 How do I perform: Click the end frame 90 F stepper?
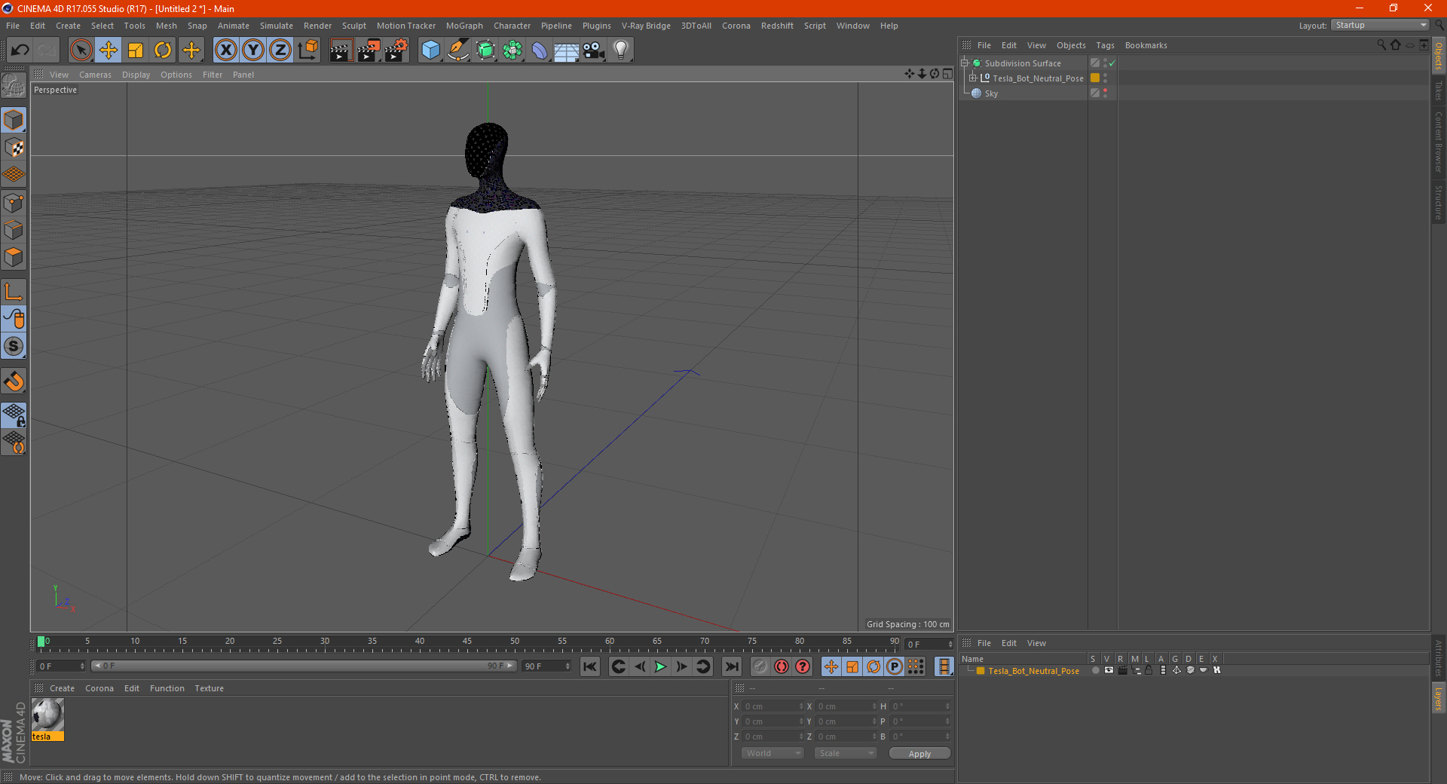tap(567, 666)
